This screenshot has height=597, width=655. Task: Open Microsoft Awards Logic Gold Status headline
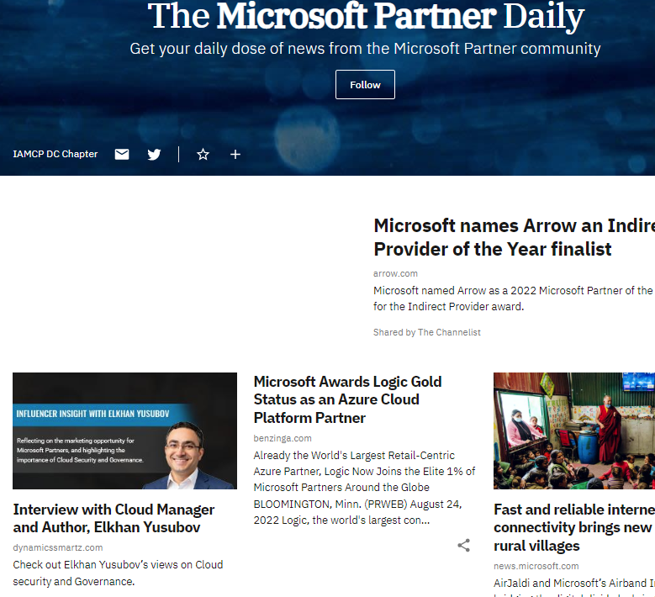tap(347, 399)
